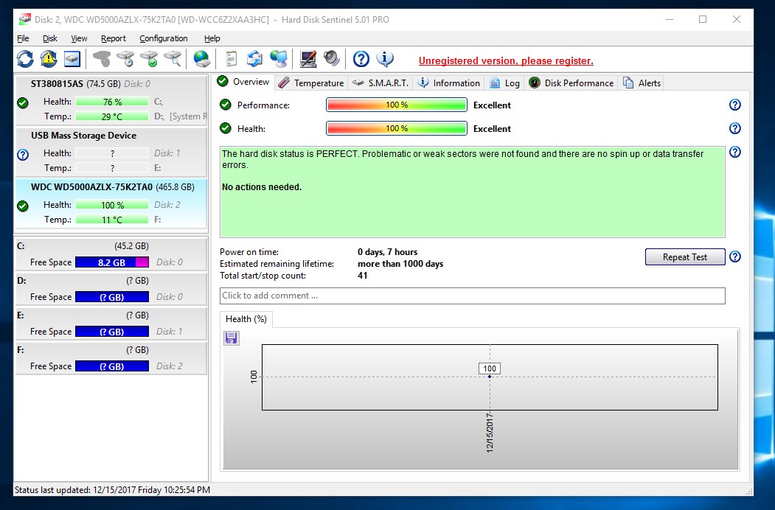This screenshot has width=775, height=510.
Task: Click the globe with disk toolbar icon
Action: tap(201, 59)
